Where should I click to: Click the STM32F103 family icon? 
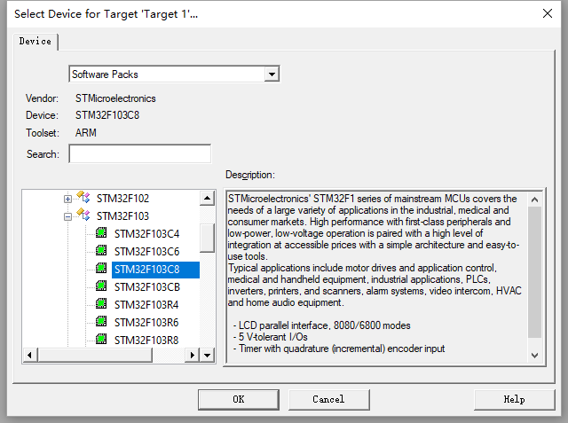click(83, 215)
